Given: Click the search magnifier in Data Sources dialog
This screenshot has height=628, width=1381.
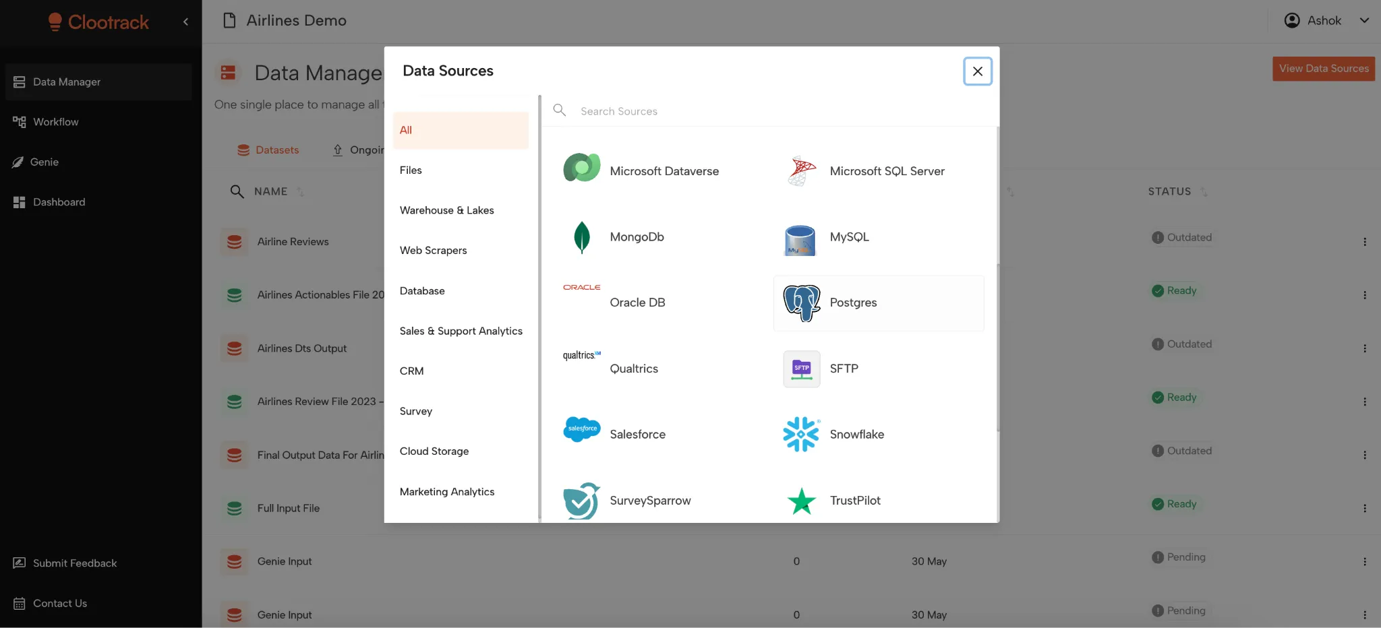Looking at the screenshot, I should [x=559, y=110].
